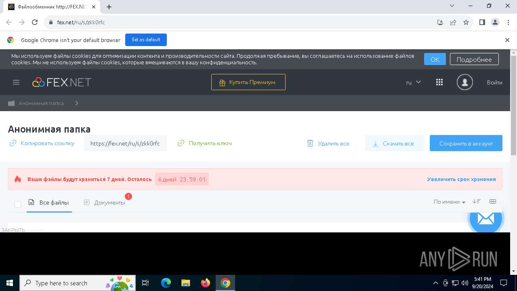Click the taskbar search box
This screenshot has height=291, width=517.
point(77,283)
